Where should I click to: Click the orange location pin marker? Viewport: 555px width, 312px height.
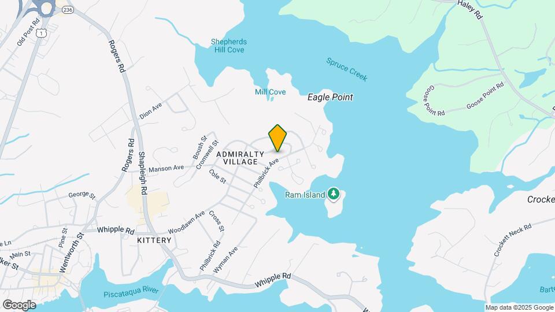coord(277,138)
